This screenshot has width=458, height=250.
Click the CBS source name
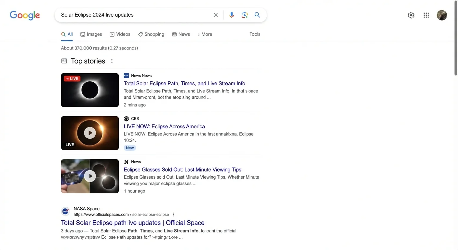(x=135, y=119)
